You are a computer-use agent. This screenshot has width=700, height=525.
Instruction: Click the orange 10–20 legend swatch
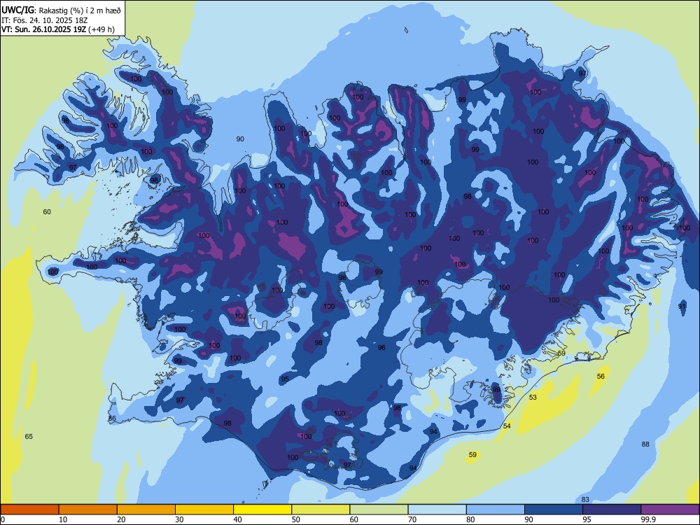coord(88,510)
